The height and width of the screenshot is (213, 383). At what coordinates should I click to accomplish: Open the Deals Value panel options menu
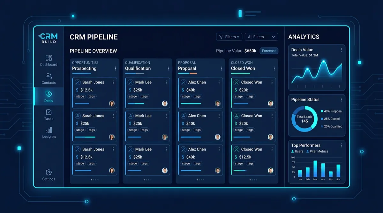click(341, 50)
